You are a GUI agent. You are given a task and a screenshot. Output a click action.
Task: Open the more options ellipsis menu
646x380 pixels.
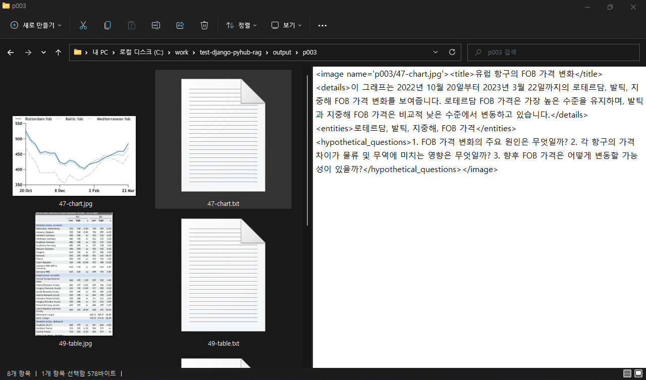322,25
